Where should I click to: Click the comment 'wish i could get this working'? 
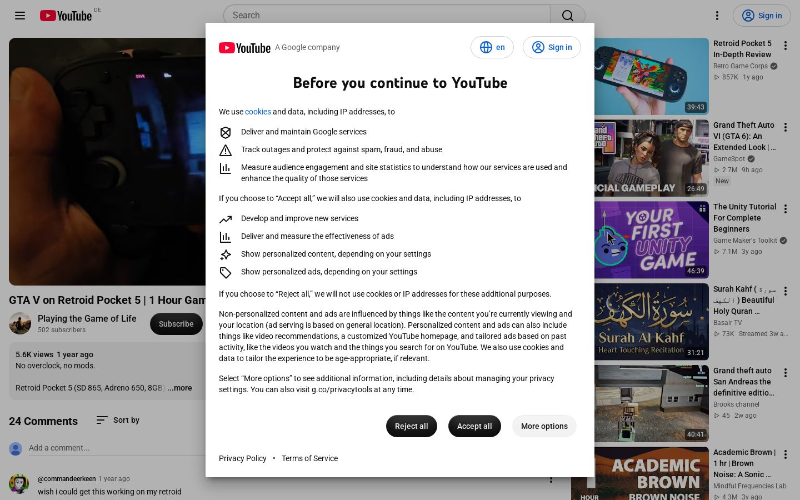tap(109, 492)
